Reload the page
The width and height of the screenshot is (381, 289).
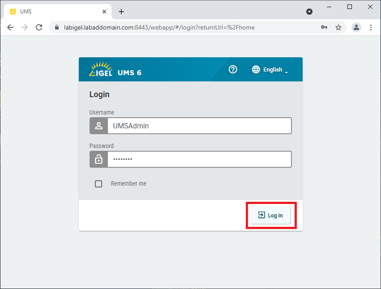[39, 27]
